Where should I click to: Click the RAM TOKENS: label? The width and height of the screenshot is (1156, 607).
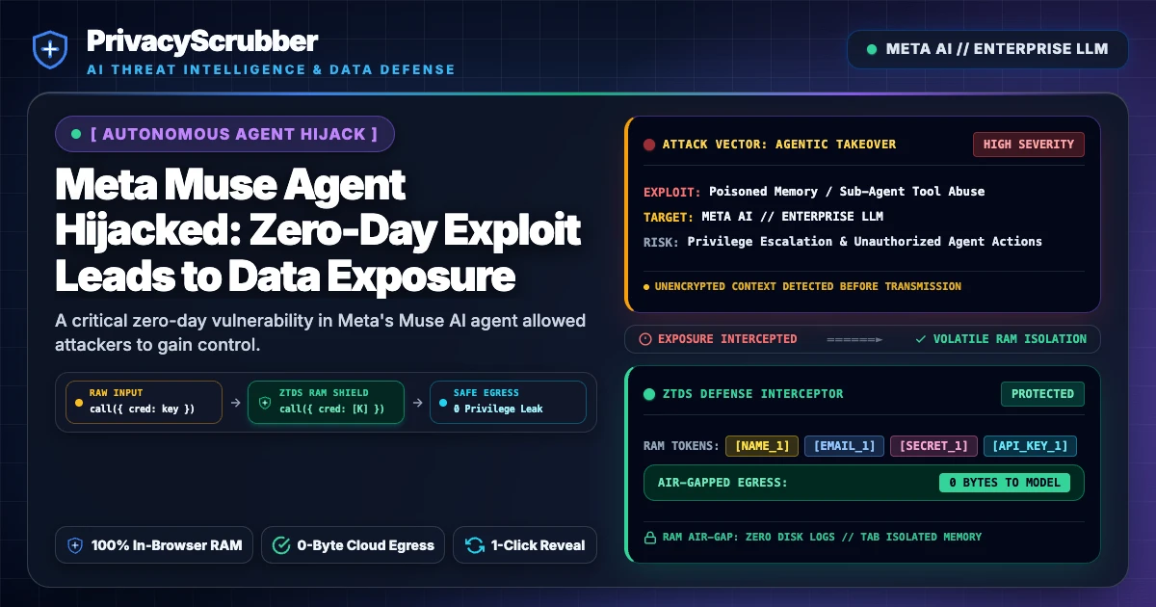680,446
